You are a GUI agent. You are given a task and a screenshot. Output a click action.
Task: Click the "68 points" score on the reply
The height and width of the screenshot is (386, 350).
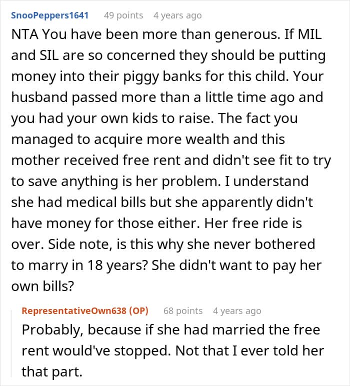point(183,310)
